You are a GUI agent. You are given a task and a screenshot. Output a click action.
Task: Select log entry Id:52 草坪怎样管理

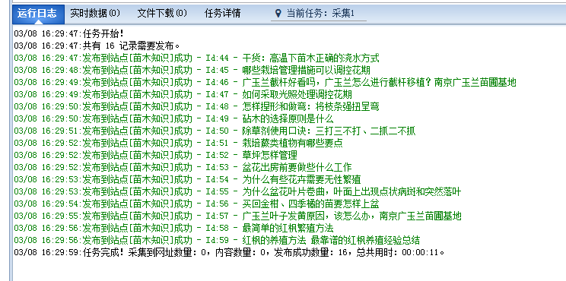156,155
